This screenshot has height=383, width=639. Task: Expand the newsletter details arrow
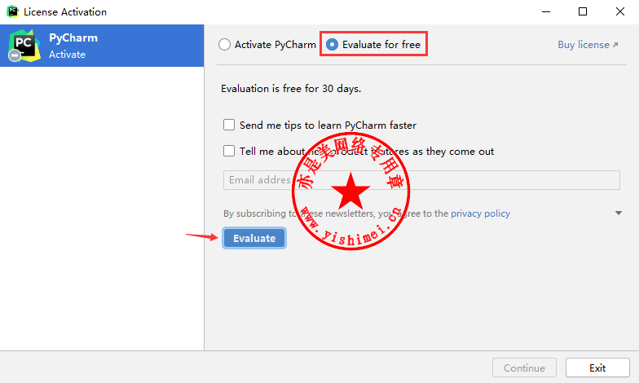coord(618,214)
